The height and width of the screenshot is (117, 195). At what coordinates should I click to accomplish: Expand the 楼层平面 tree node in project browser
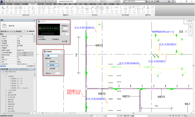click(x=6, y=107)
